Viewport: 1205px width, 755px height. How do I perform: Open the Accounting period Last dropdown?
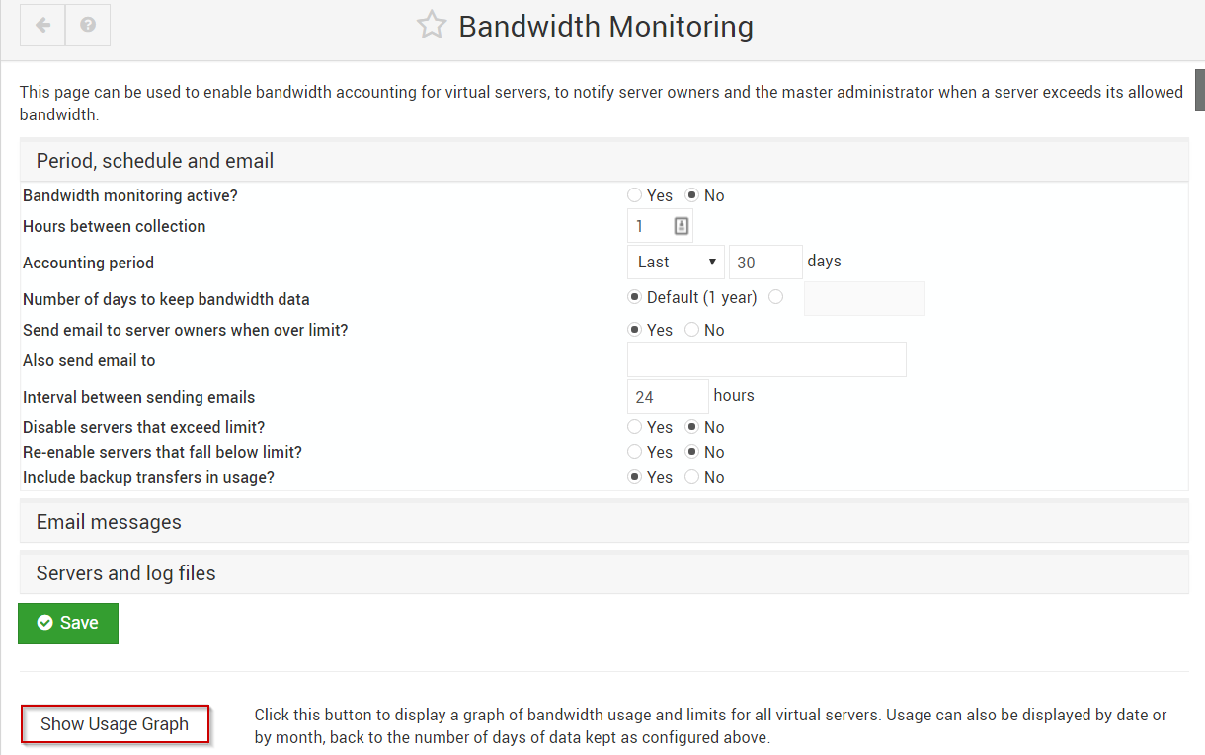click(x=676, y=262)
